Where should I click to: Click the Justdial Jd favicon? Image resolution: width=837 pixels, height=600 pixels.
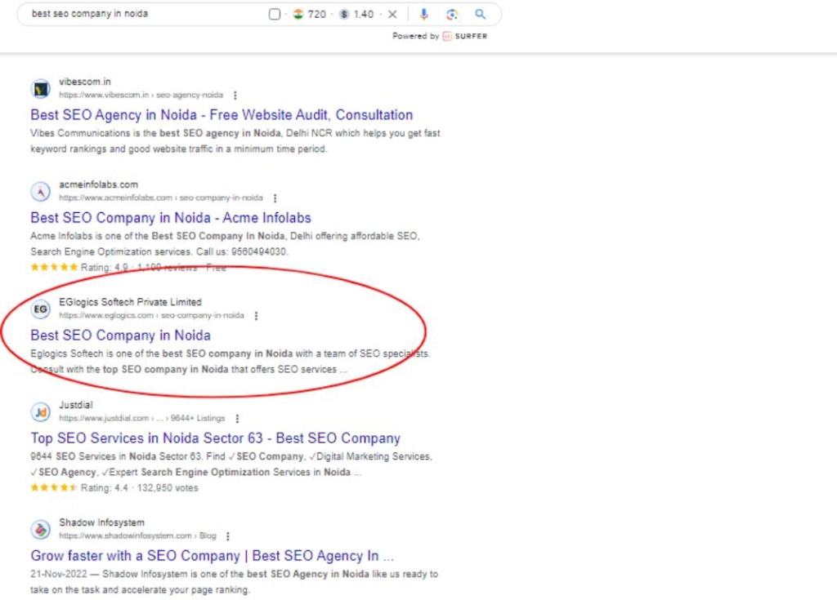tap(41, 412)
